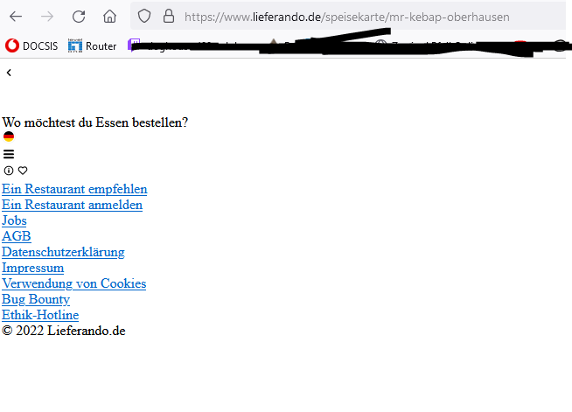Click the browser forward arrow

click(x=47, y=17)
